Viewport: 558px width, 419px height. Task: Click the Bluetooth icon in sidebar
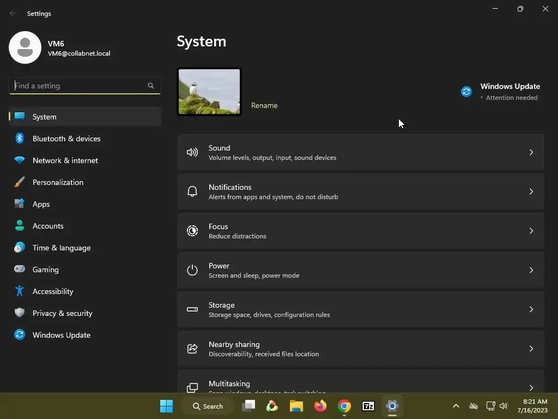click(20, 138)
